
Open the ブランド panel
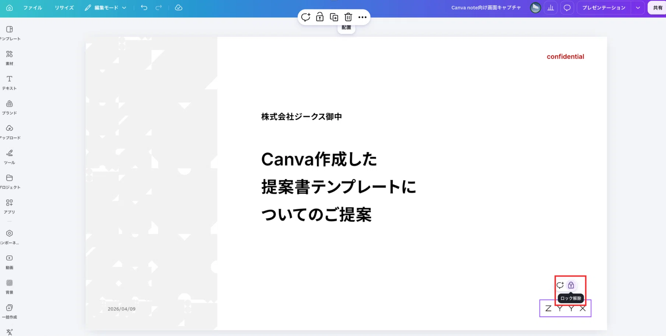10,107
